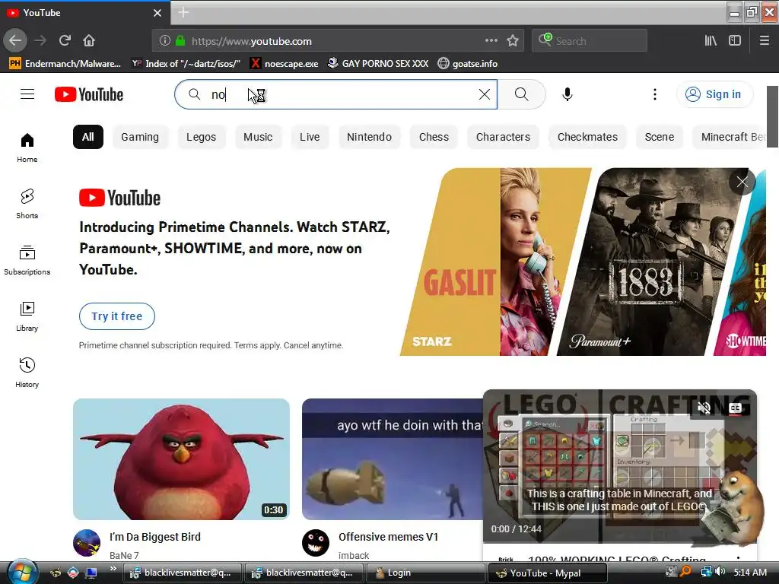
Task: Click the Sign in button
Action: [x=714, y=94]
